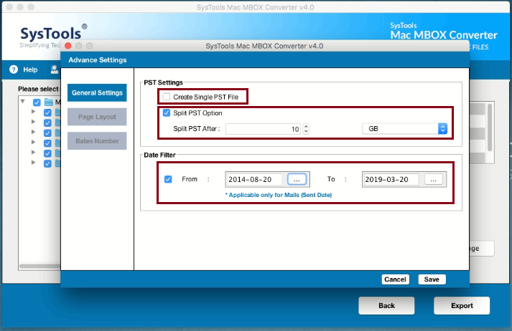Viewport: 512px width, 331px height.
Task: Click the stepper arrows for split size
Action: 306,129
